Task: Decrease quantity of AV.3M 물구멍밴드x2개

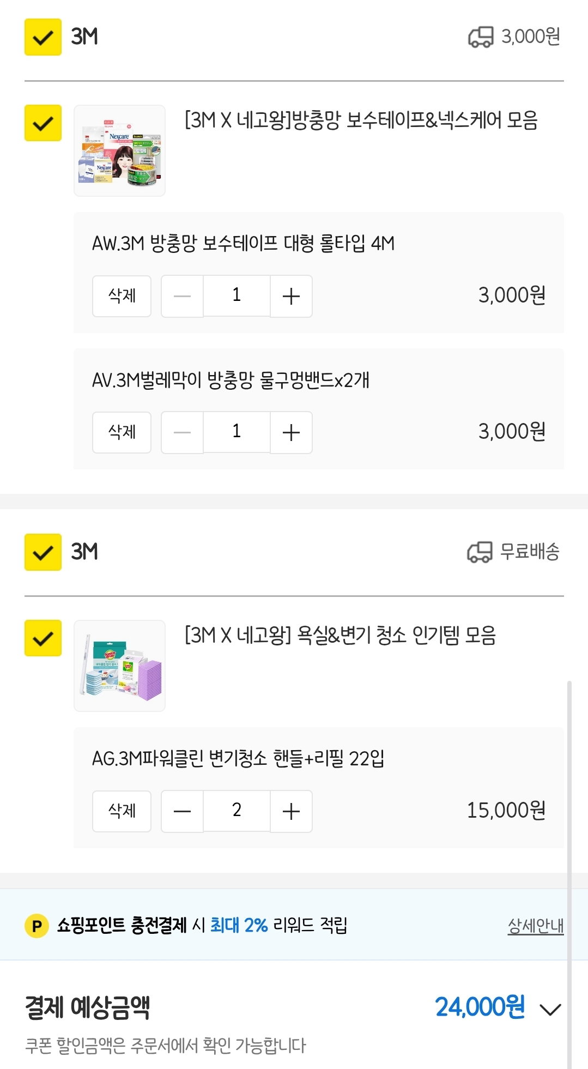Action: click(182, 432)
